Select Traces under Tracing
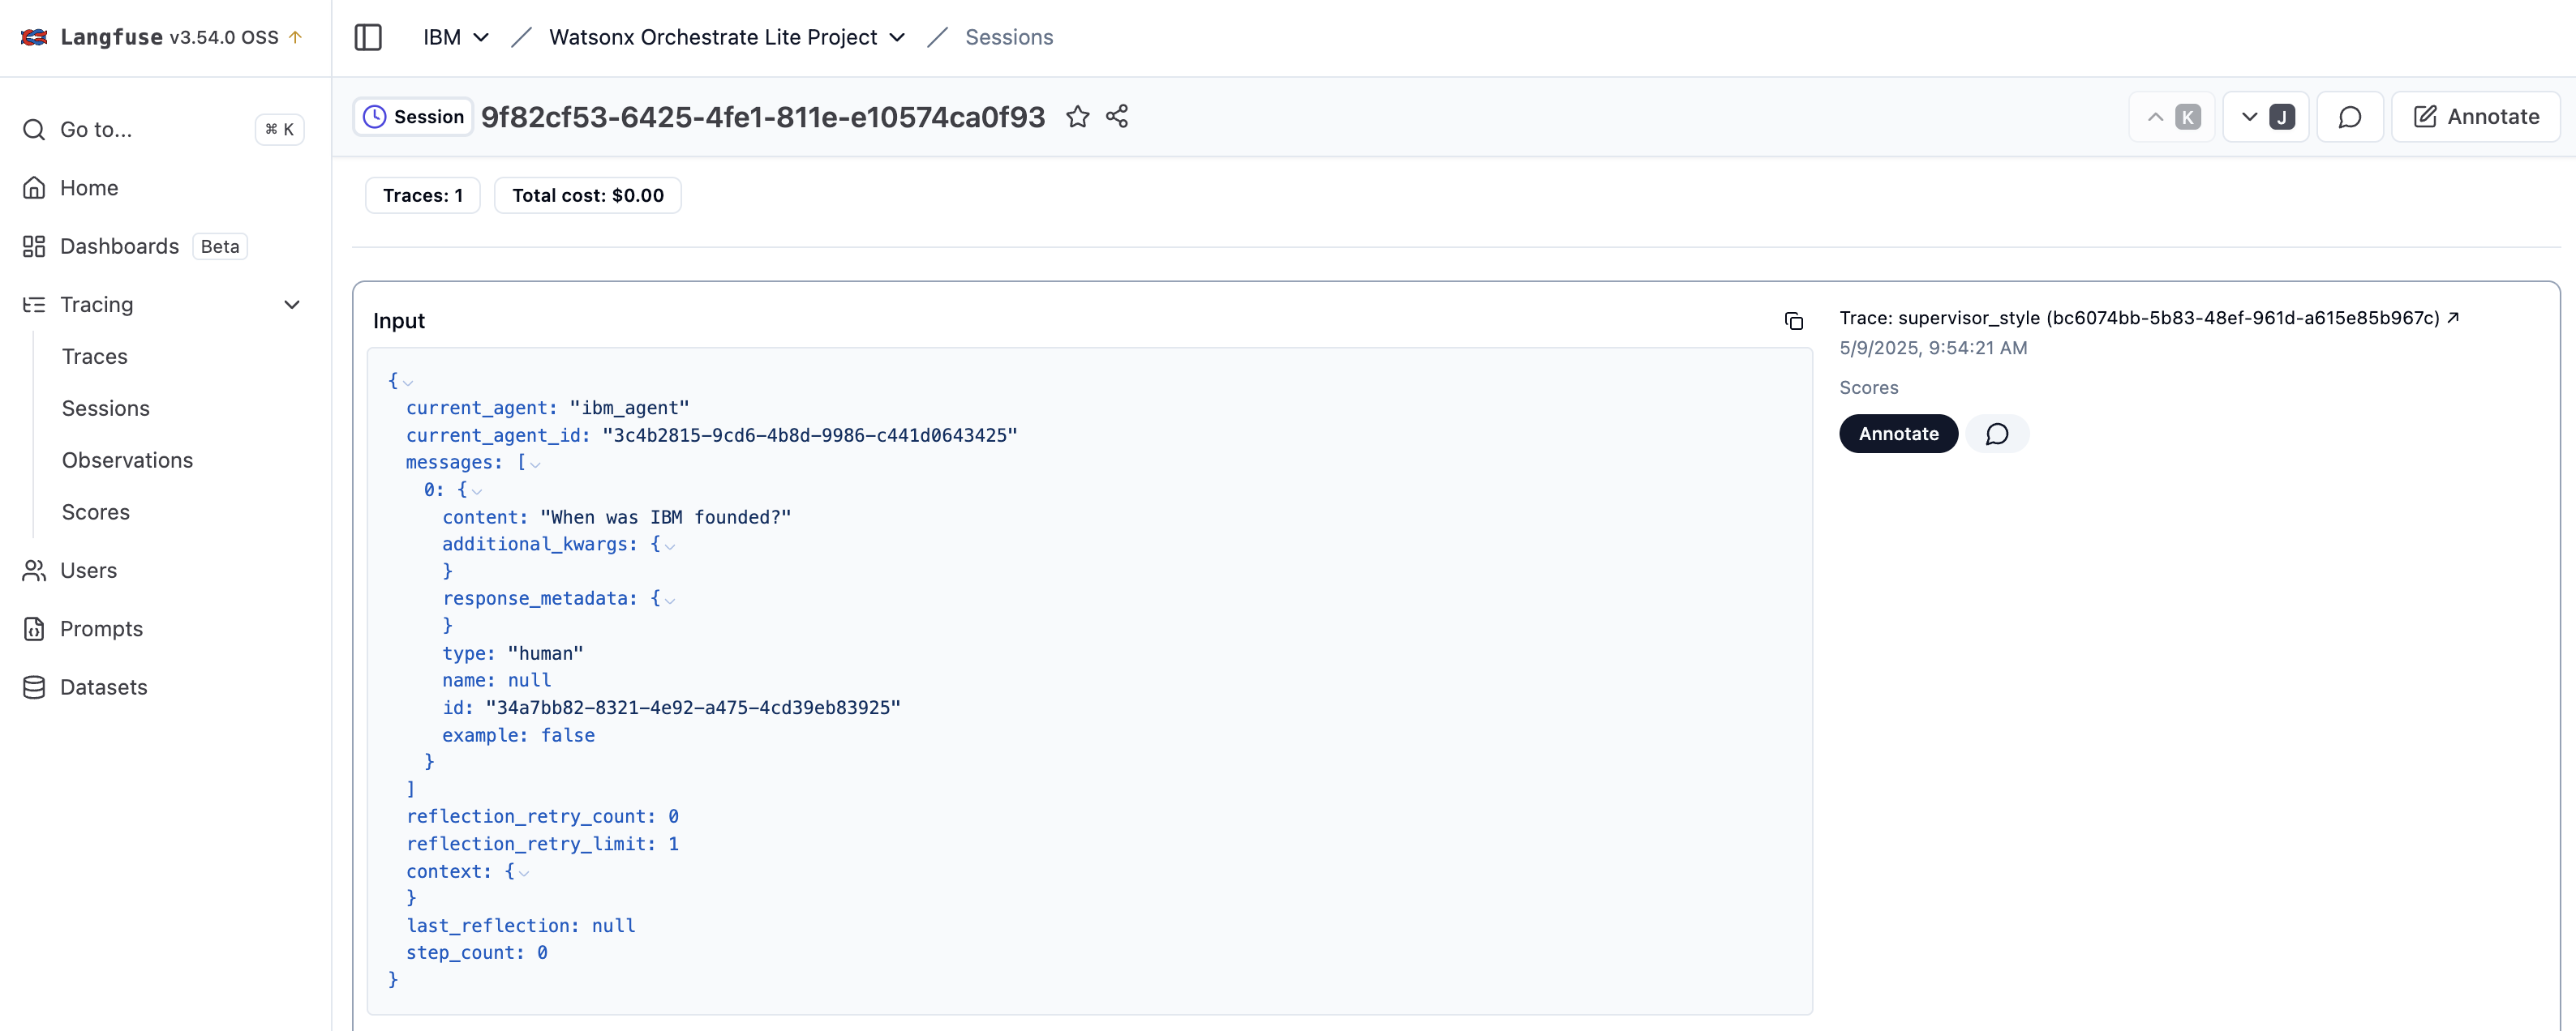This screenshot has height=1031, width=2576. coord(94,357)
